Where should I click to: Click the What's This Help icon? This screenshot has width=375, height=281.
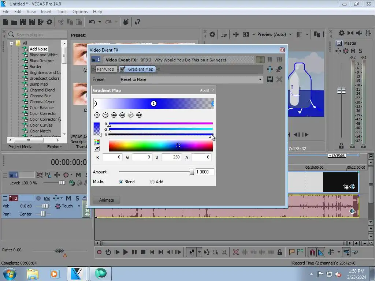pos(138,22)
